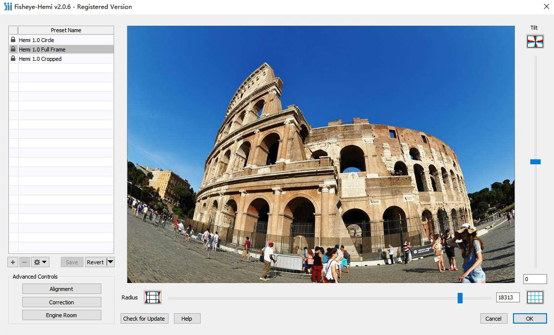The image size is (554, 335).
Task: Click the Tilt reset icon
Action: [x=535, y=42]
